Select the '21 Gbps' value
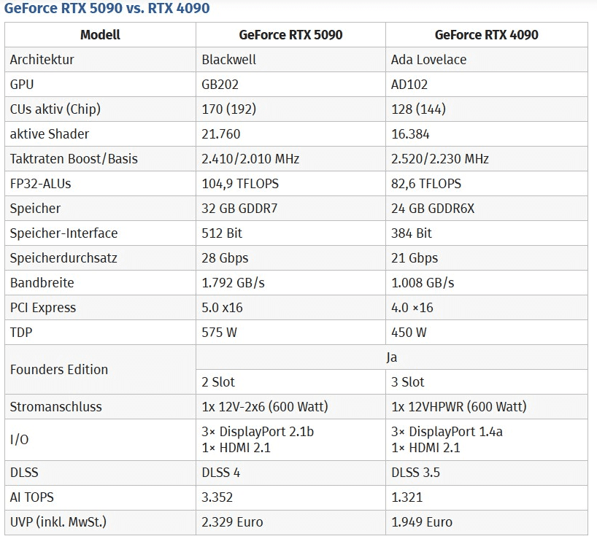 (415, 257)
